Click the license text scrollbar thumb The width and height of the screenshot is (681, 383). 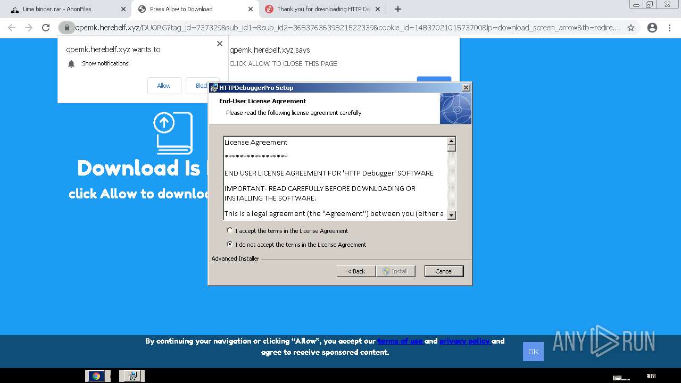click(452, 148)
